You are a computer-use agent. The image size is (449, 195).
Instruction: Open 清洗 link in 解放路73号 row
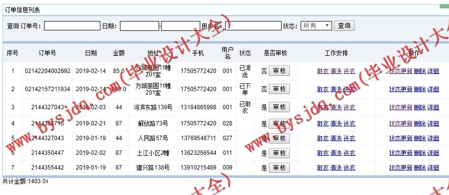(336, 123)
